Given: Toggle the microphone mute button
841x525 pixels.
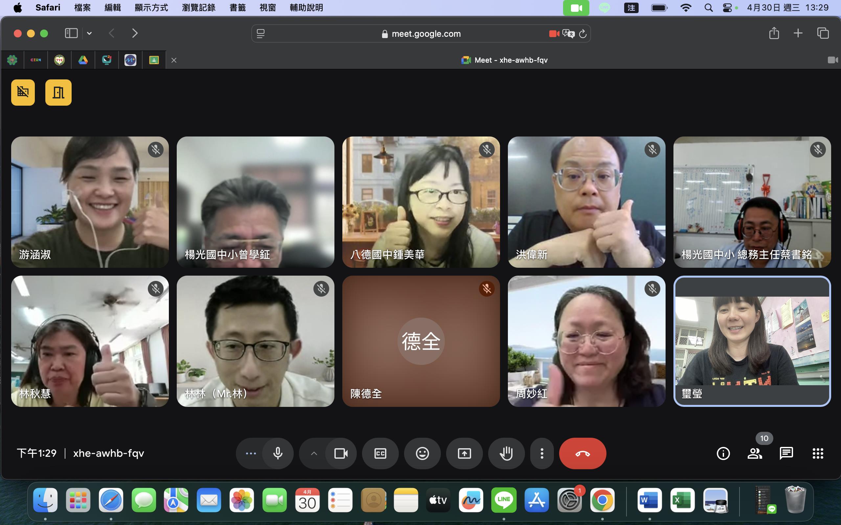Looking at the screenshot, I should pos(278,453).
